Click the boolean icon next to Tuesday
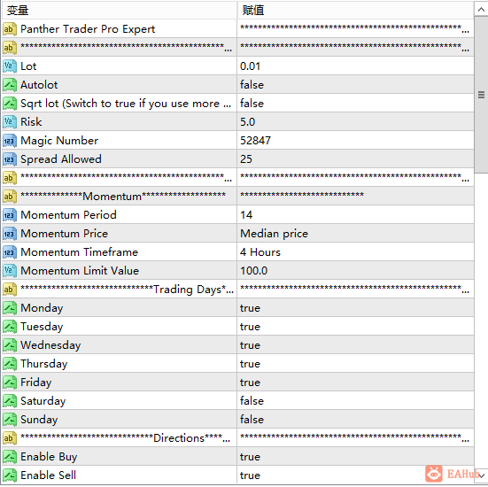Screen dimensions: 488x487 pyautogui.click(x=10, y=327)
